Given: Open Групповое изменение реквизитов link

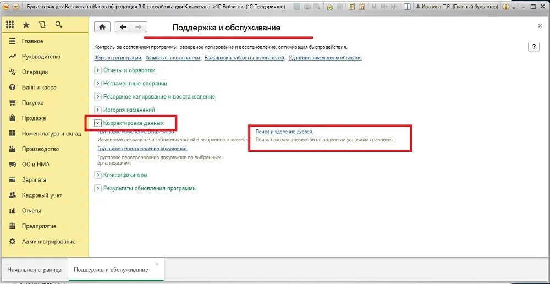Looking at the screenshot, I should [x=136, y=132].
